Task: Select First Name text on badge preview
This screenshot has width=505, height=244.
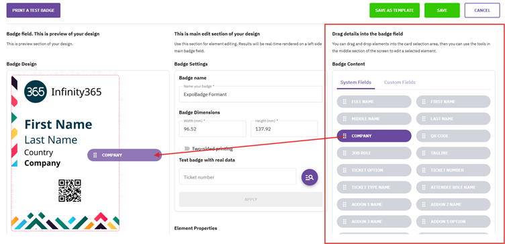Action: point(58,124)
